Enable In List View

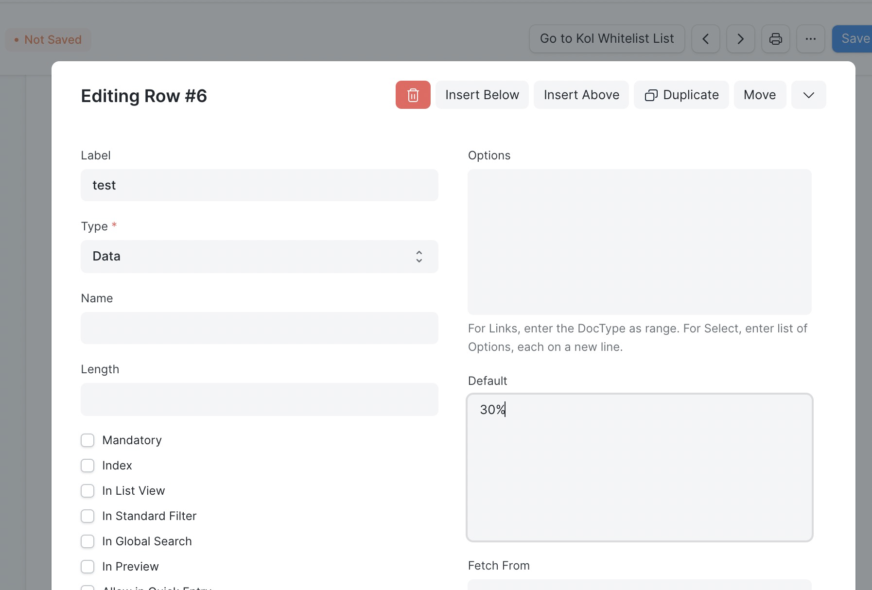pyautogui.click(x=87, y=491)
